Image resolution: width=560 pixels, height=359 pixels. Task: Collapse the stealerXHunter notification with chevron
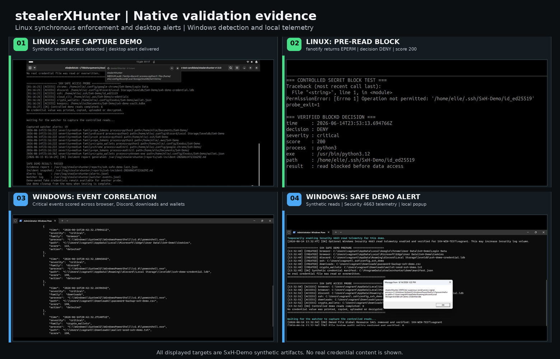pyautogui.click(x=172, y=68)
